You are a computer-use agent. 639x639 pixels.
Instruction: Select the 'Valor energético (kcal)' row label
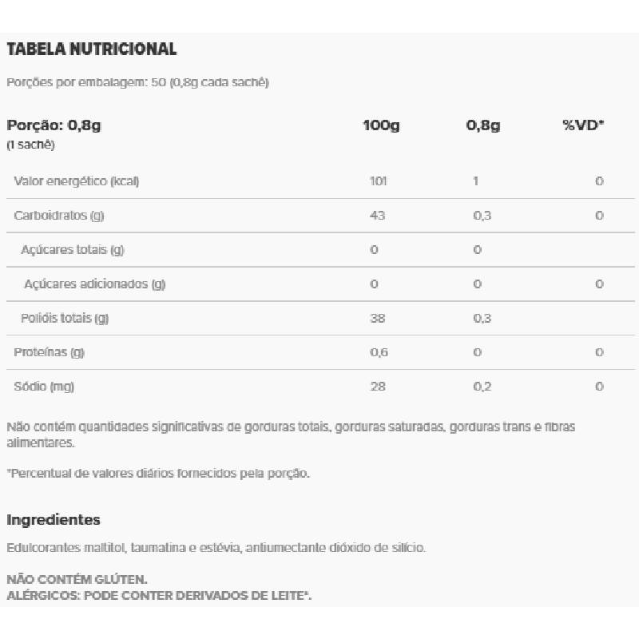[x=77, y=181]
